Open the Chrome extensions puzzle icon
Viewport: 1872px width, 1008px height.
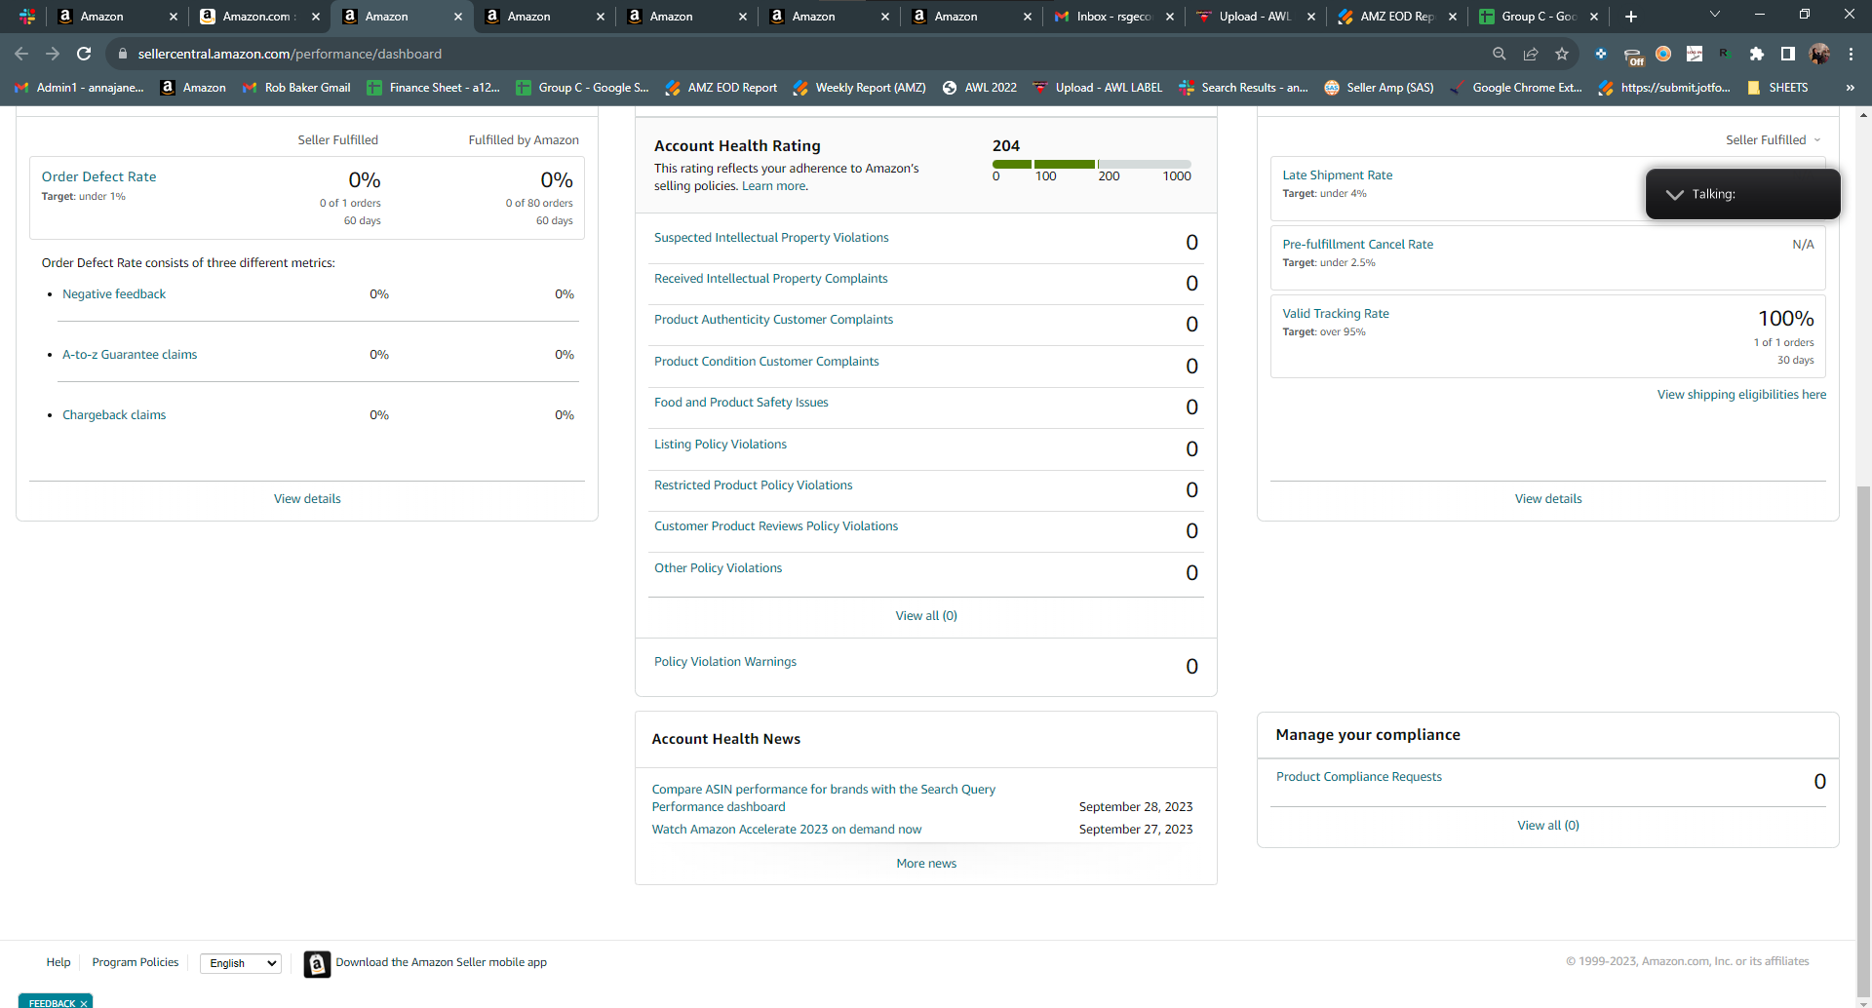1757,54
